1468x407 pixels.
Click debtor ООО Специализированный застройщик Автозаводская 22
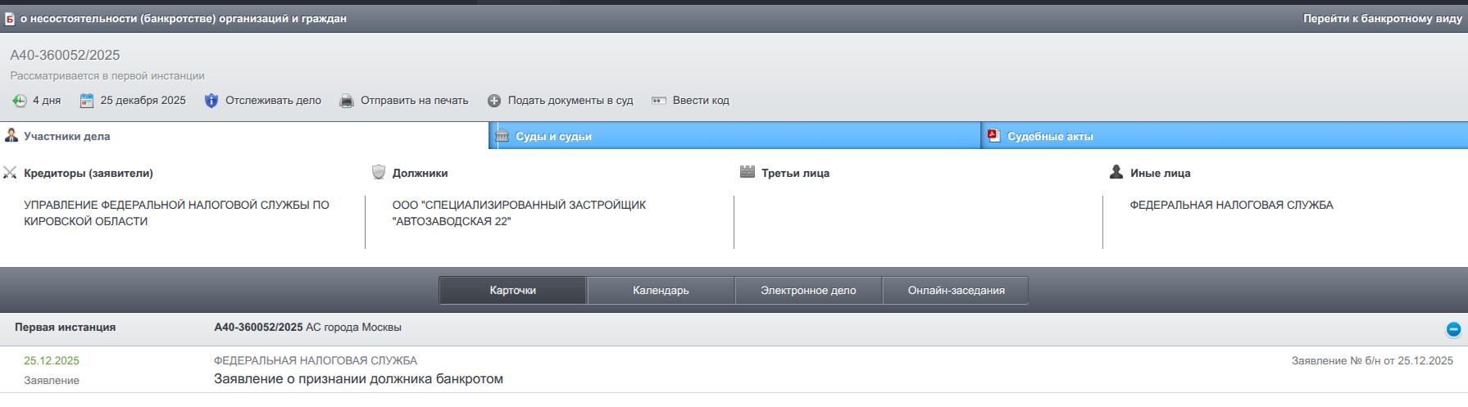tap(518, 213)
